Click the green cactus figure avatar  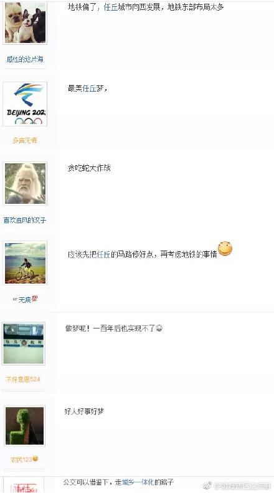pos(25,426)
